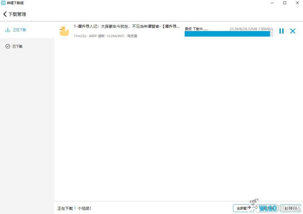Select the download-arrow icon beside 正在下载
The image size is (303, 214).
(8, 30)
